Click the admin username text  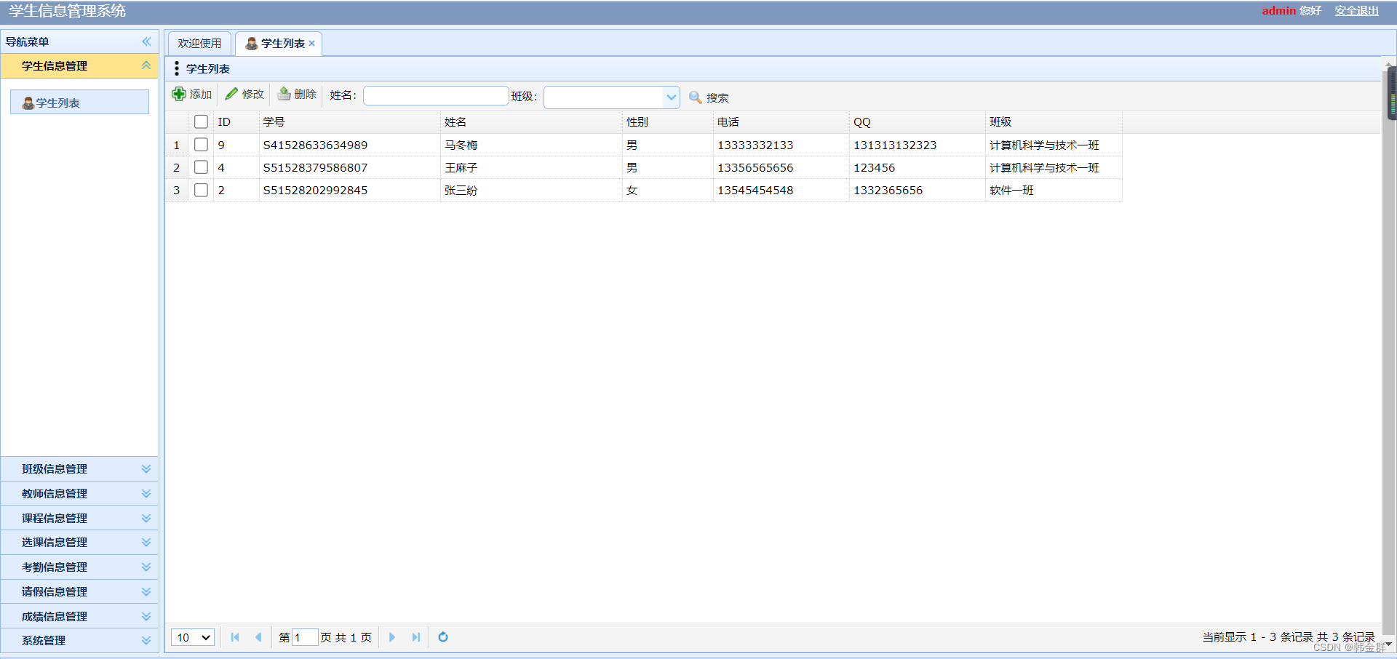pyautogui.click(x=1278, y=10)
